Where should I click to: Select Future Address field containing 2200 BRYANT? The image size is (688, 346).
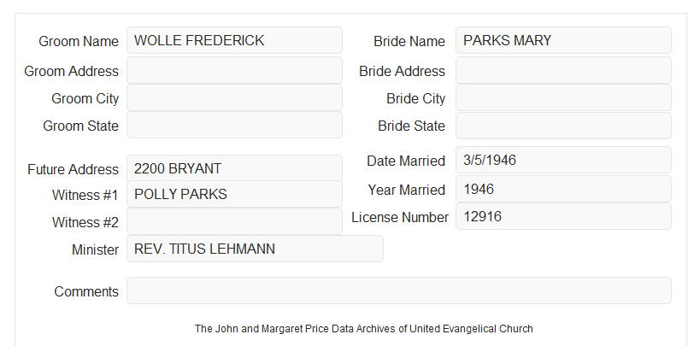[x=234, y=168]
